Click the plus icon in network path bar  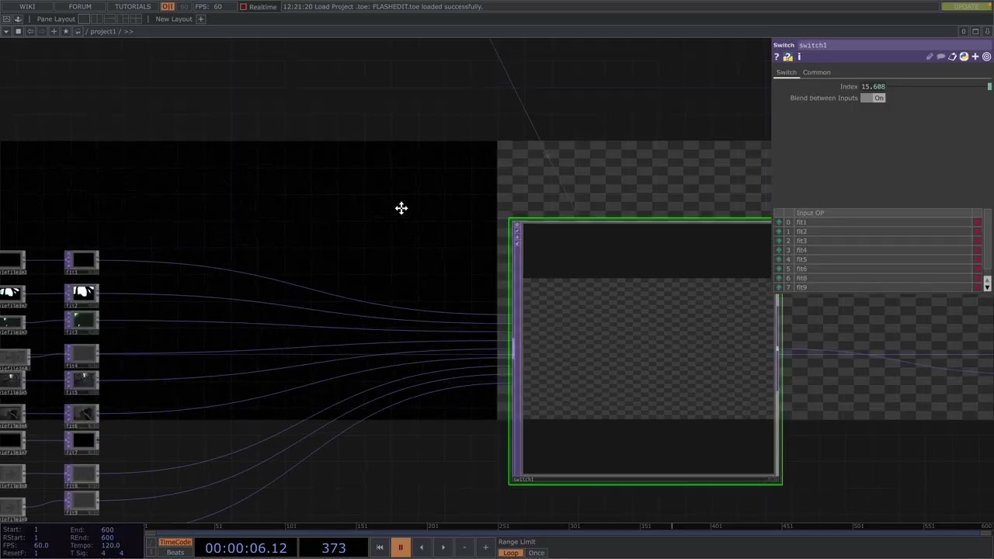click(x=54, y=31)
